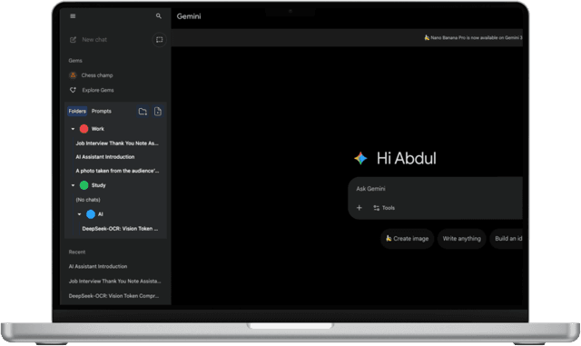
Task: Collapse the Work folder arrow
Action: tap(73, 129)
